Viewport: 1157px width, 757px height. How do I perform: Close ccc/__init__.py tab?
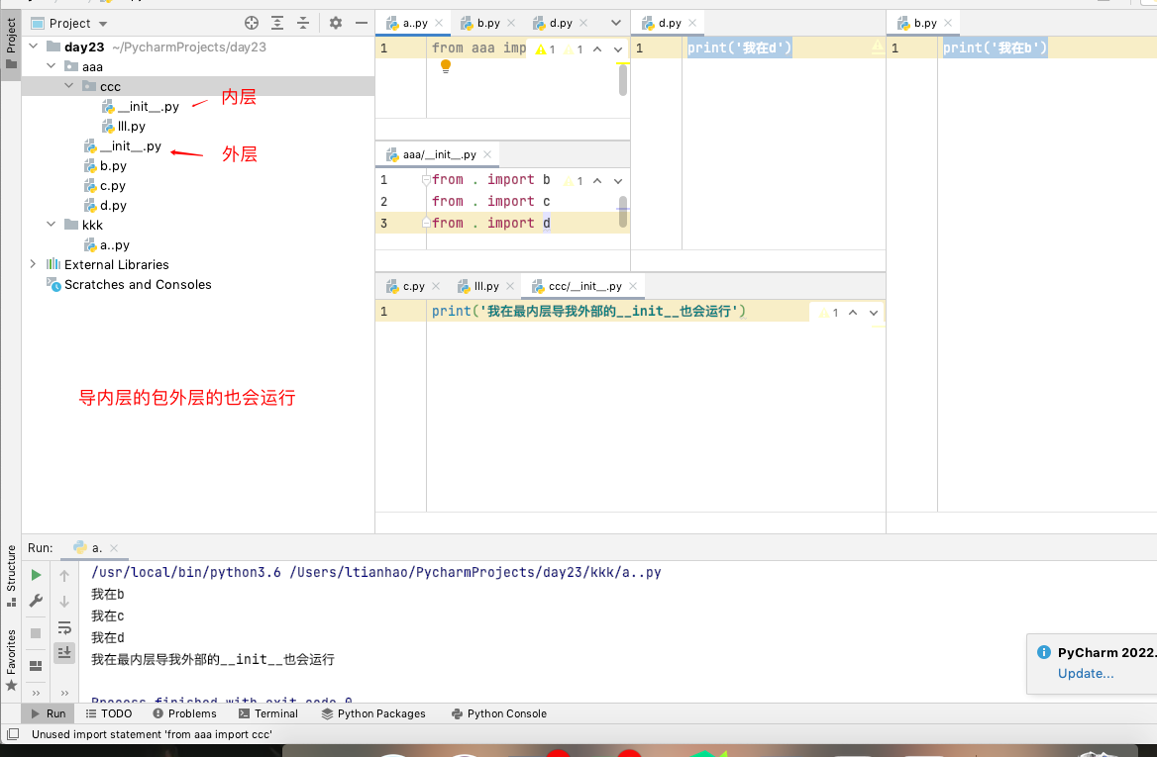click(x=633, y=286)
